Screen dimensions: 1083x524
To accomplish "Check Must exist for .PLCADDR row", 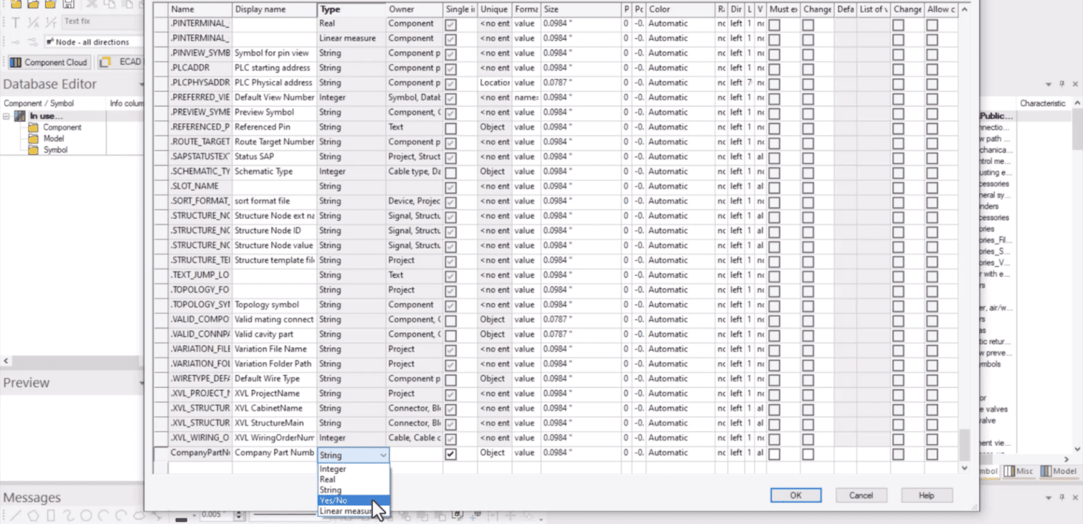I will pyautogui.click(x=774, y=69).
